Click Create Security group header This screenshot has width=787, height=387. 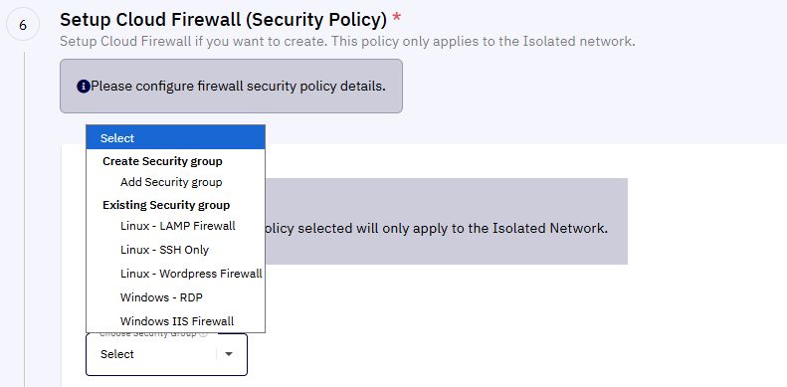point(162,161)
